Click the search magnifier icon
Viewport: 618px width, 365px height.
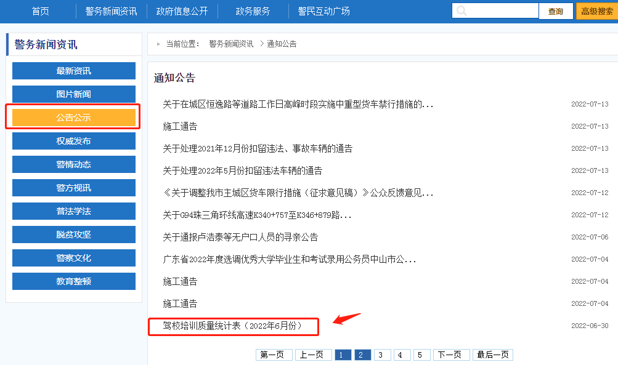click(x=461, y=11)
